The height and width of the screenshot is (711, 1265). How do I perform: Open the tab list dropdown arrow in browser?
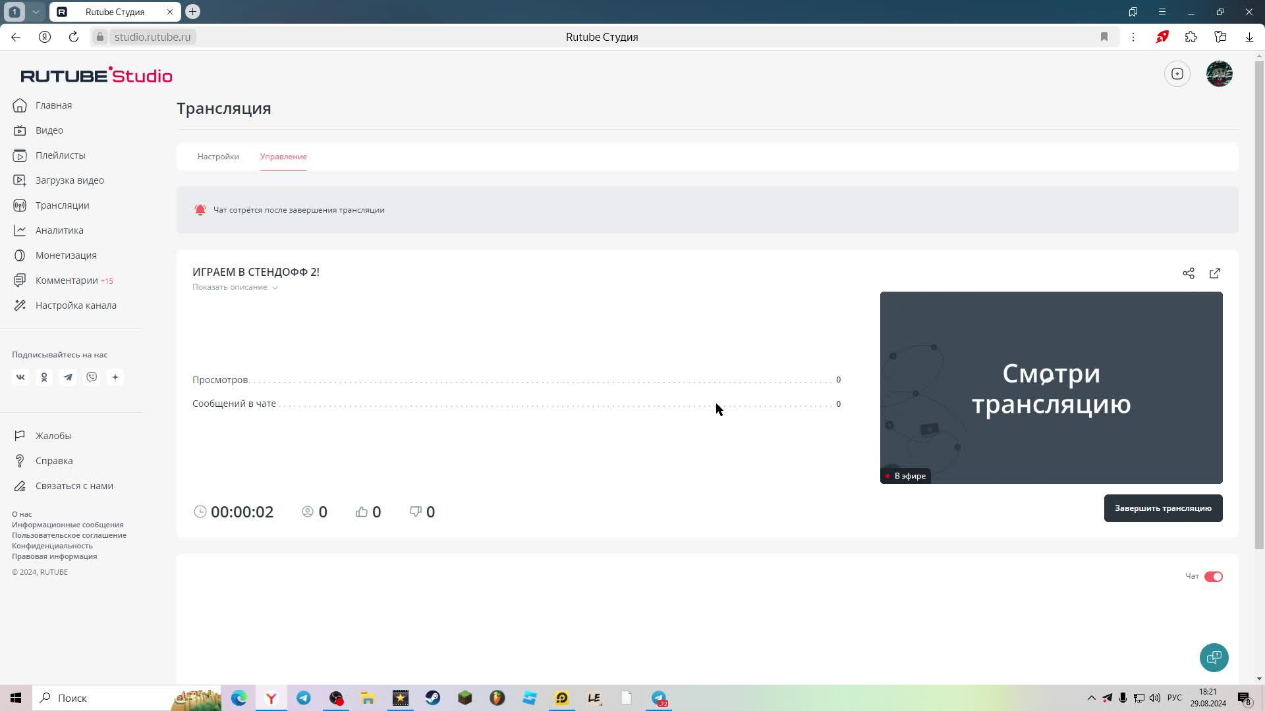click(x=36, y=12)
